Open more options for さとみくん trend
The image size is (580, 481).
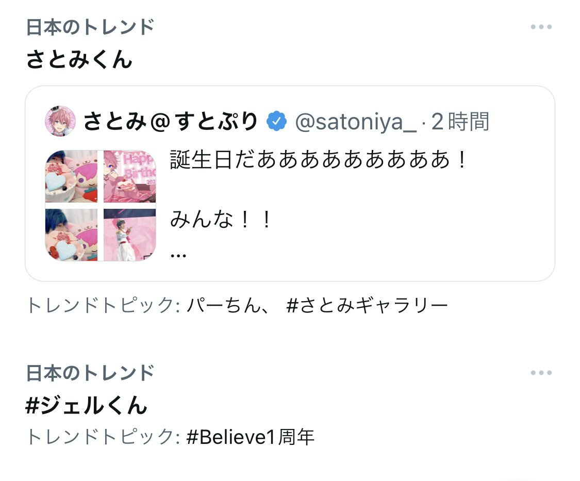click(x=541, y=27)
